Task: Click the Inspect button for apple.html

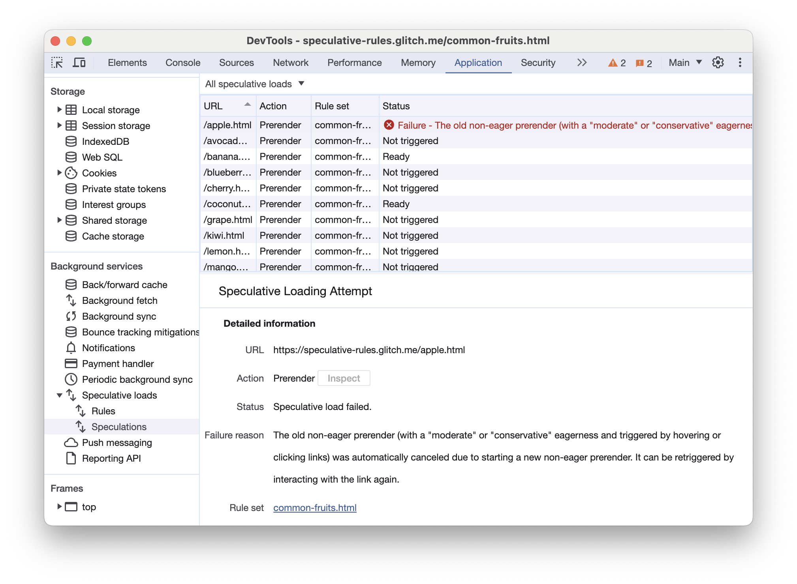Action: (344, 378)
